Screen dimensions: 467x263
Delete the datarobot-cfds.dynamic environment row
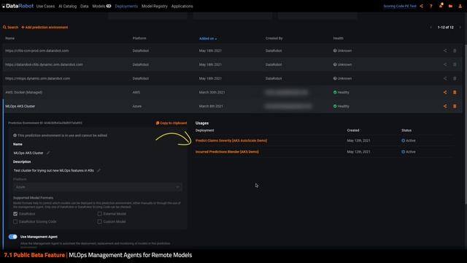pos(455,64)
